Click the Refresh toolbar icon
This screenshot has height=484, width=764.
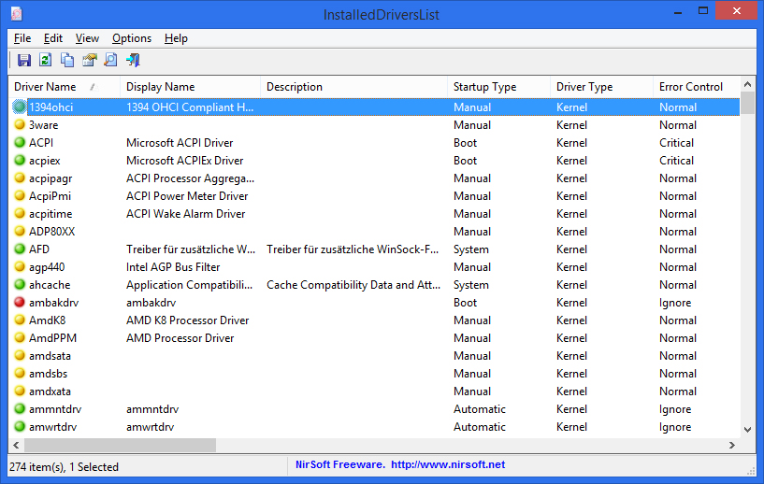[45, 60]
